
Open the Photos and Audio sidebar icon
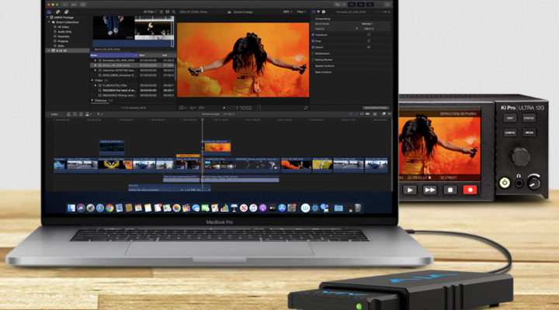coord(57,12)
